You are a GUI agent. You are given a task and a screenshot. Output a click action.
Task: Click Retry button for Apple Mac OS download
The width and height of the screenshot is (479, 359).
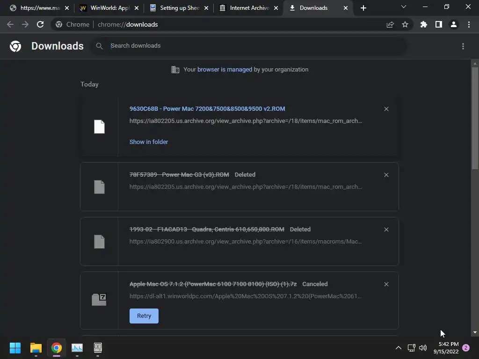point(144,316)
